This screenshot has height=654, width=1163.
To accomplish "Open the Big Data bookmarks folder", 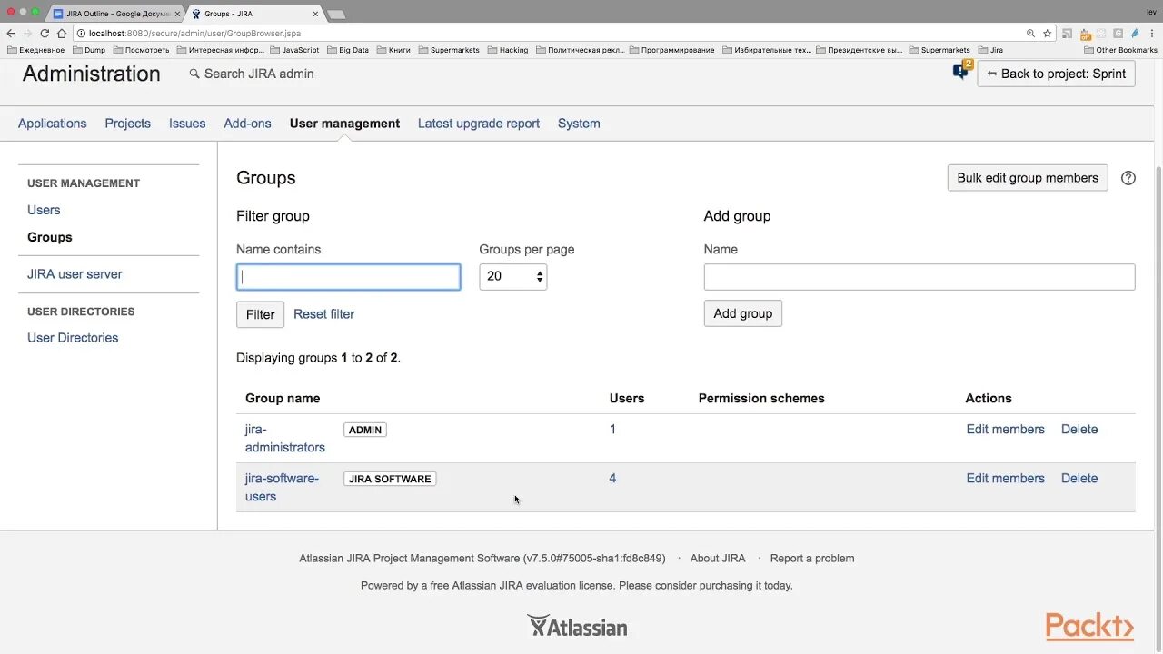I will [x=348, y=50].
